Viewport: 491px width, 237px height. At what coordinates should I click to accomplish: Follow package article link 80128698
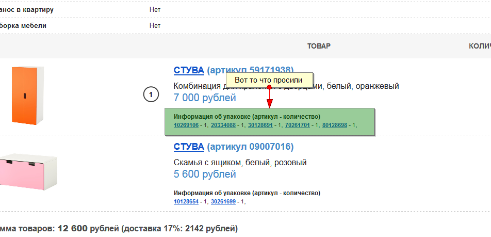335,125
